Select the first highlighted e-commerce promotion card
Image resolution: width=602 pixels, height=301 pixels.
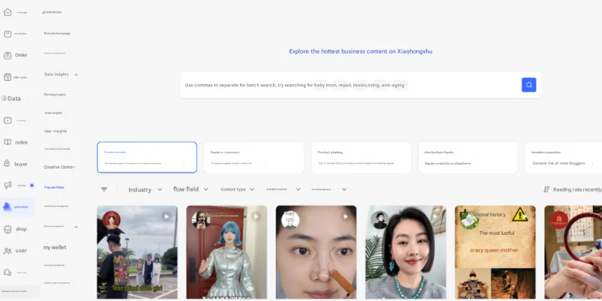point(147,157)
